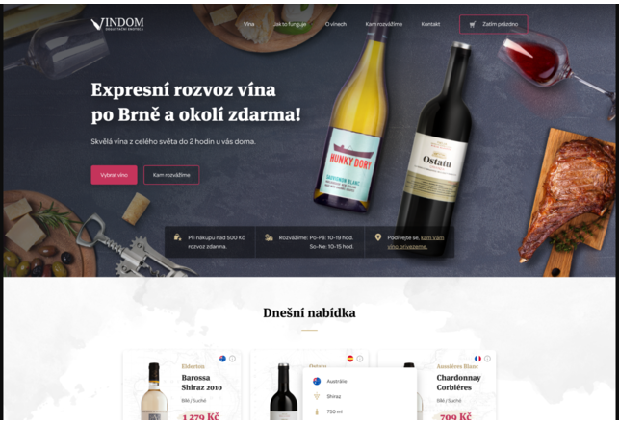The height and width of the screenshot is (423, 619).
Task: Follow the 'kam Vám víno přivezeme' link
Action: pos(415,242)
